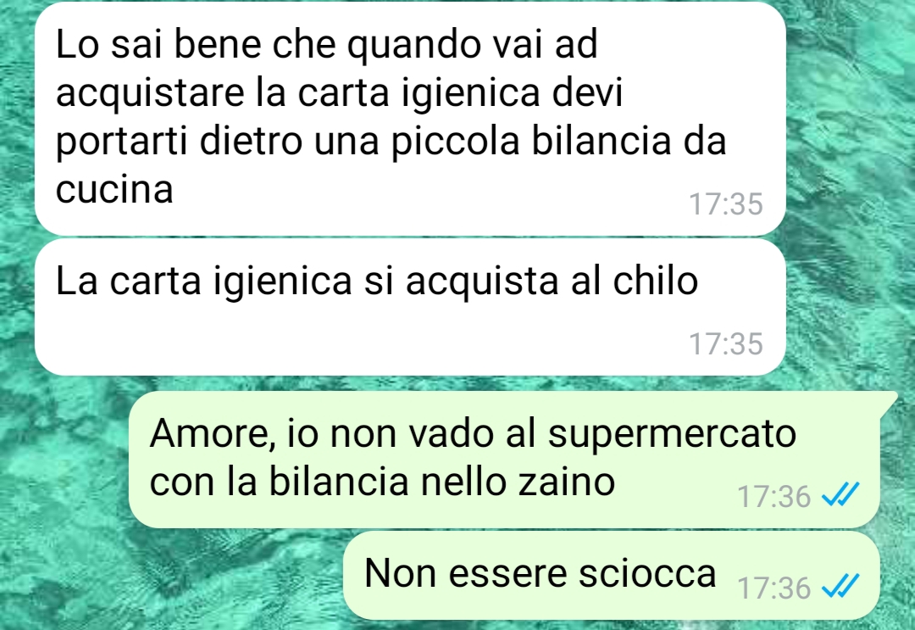Click the word 'sciocca' in the last message
This screenshot has height=630, width=915.
coord(647,573)
